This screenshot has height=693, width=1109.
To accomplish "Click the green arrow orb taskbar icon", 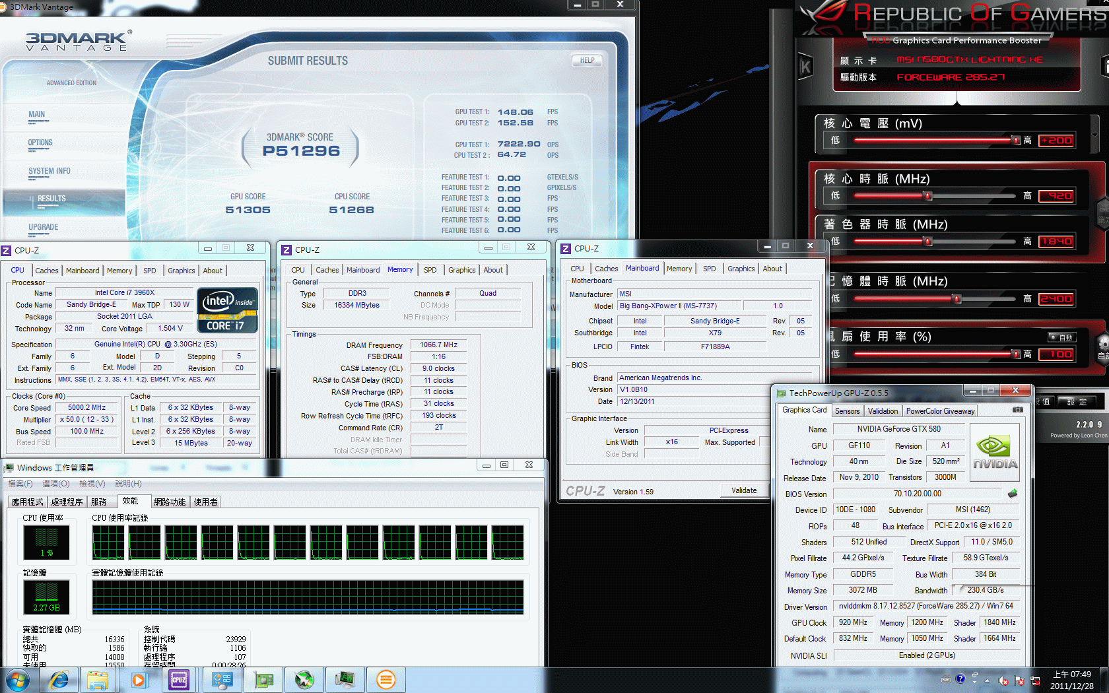I will click(x=304, y=680).
